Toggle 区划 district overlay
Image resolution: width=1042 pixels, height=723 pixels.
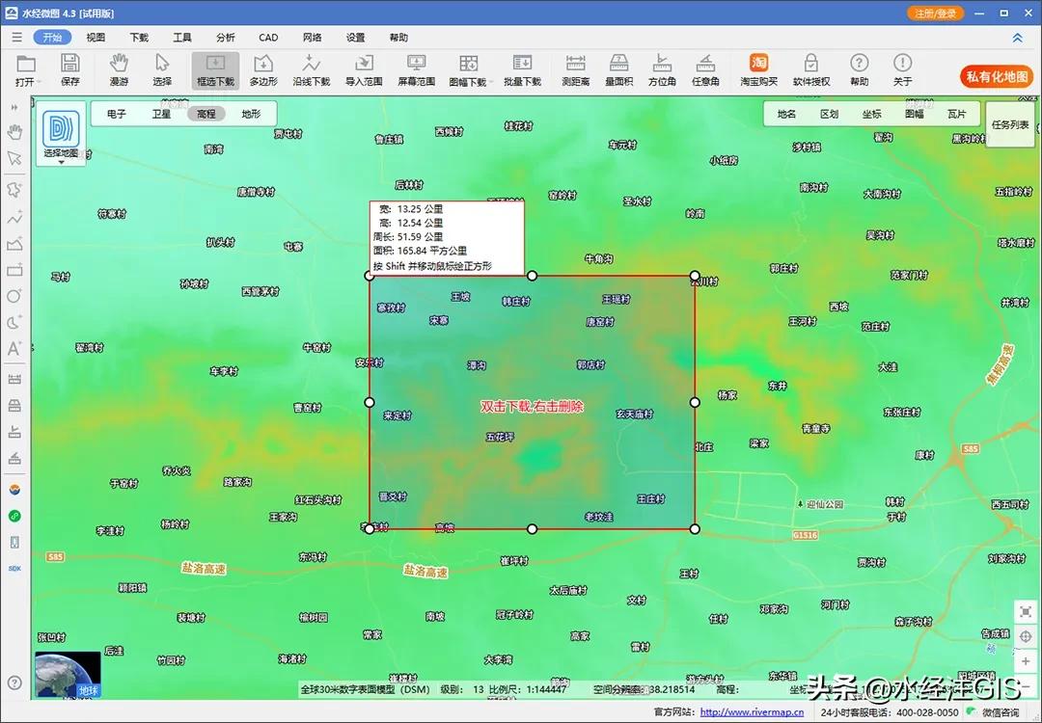[830, 114]
